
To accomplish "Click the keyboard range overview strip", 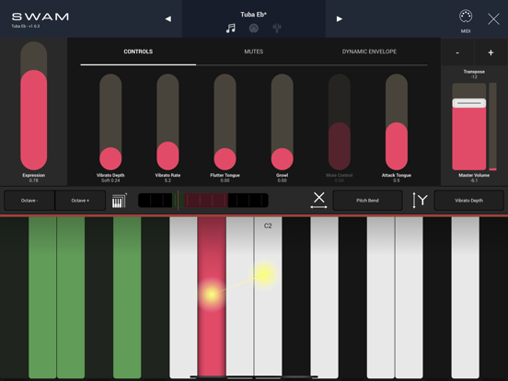I will tap(203, 201).
